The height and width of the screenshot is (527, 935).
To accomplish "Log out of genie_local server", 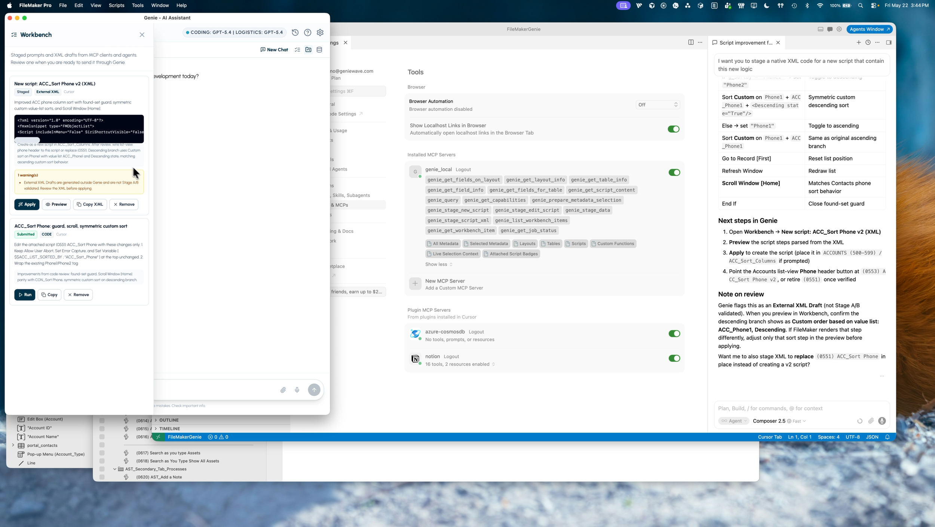I will point(463,170).
